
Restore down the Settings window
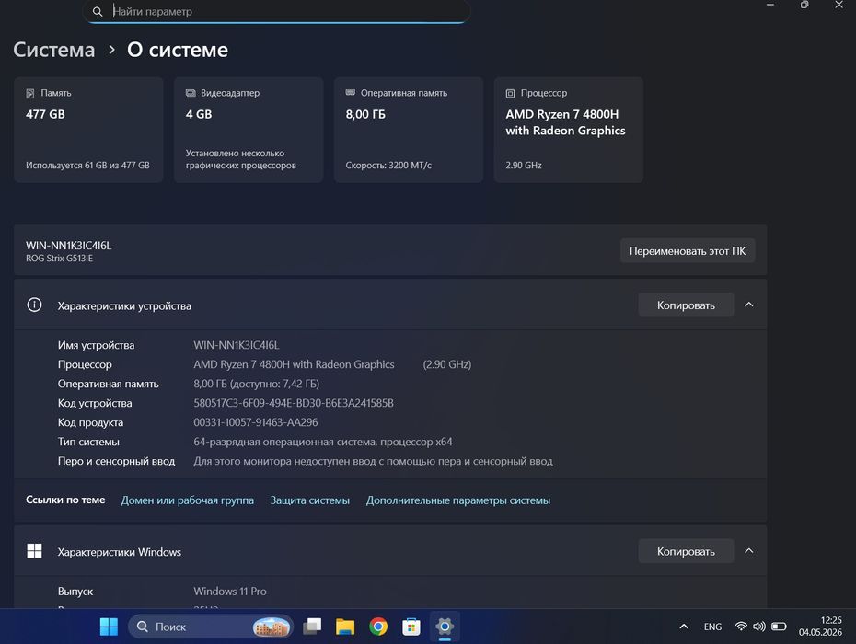(804, 5)
